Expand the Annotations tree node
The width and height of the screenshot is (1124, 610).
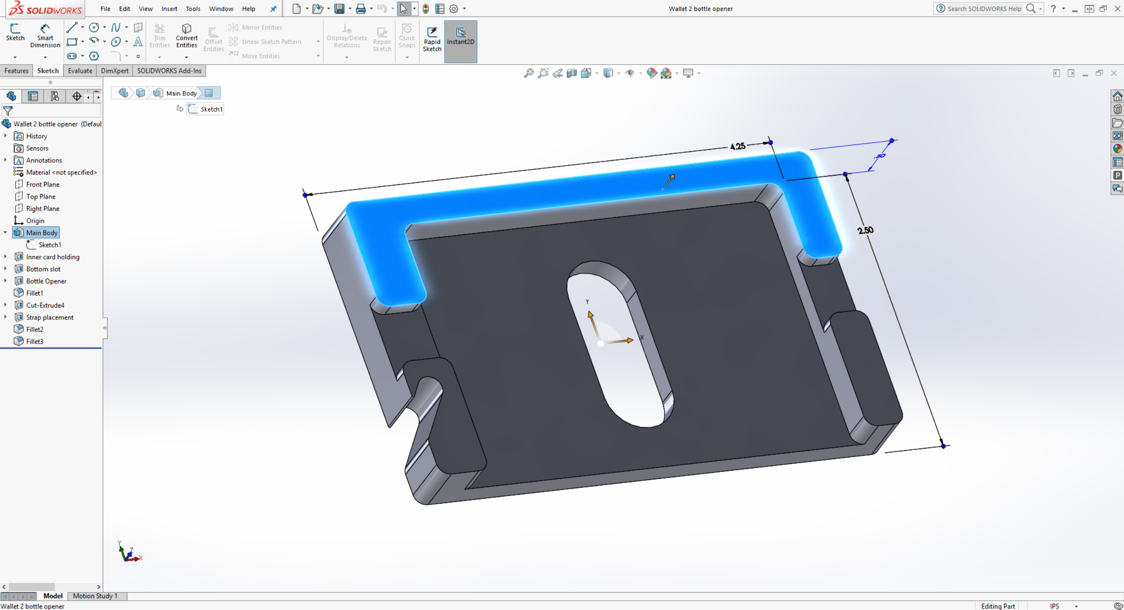point(5,160)
